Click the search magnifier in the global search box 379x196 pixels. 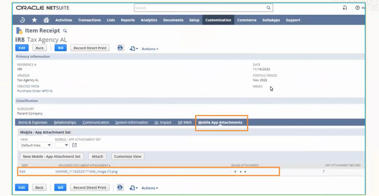(269, 8)
